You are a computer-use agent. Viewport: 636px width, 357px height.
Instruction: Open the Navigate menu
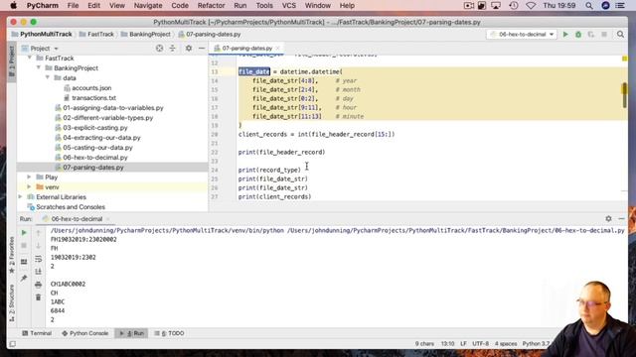148,6
